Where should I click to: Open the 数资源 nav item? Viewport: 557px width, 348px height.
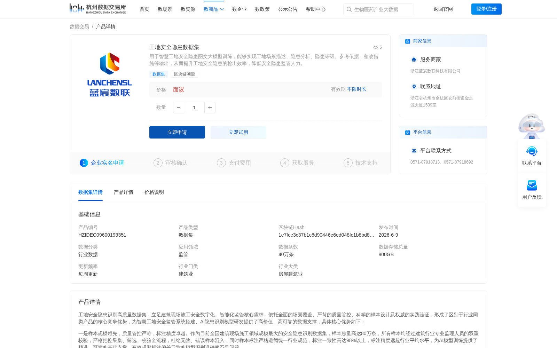point(188,9)
